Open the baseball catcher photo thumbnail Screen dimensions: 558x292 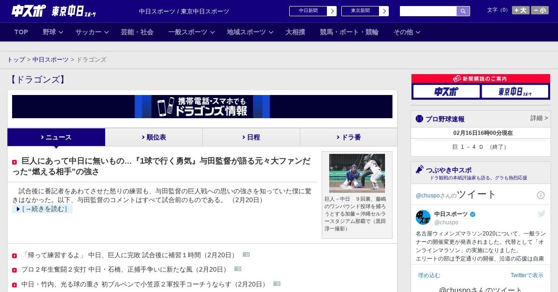(357, 173)
